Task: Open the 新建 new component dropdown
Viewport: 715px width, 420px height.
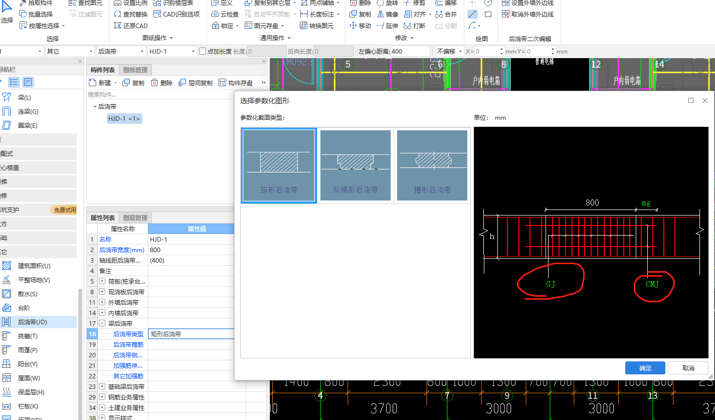Action: [115, 83]
